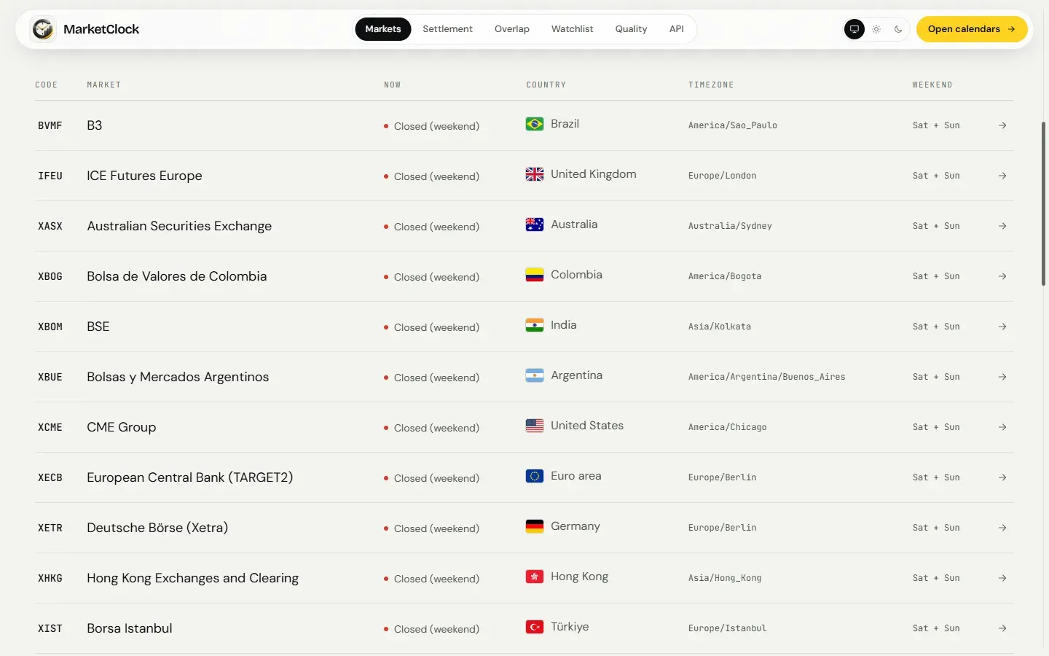Click the Europe/Istanbul timezone cell

728,628
